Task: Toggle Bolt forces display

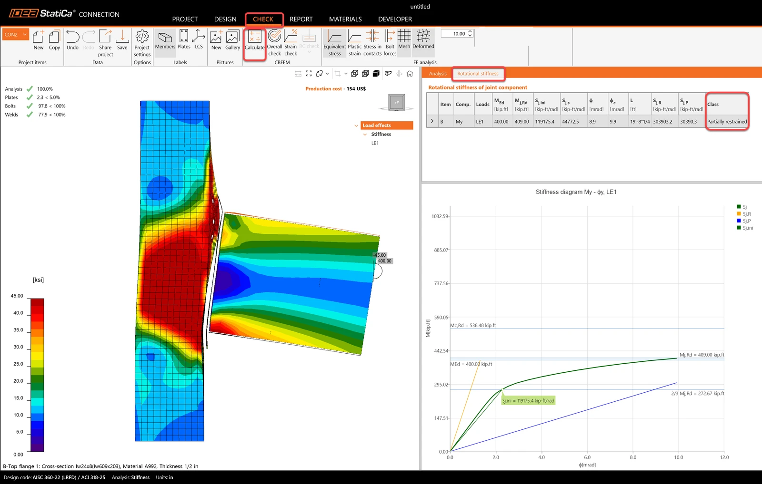Action: [390, 43]
